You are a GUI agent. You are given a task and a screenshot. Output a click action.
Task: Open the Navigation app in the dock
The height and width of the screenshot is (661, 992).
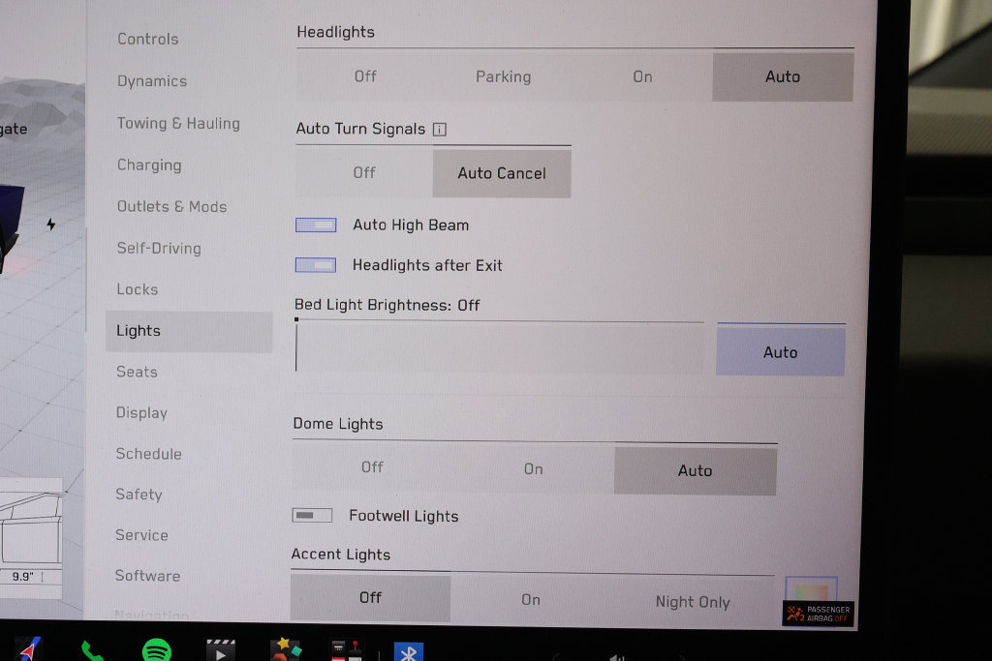tap(29, 649)
